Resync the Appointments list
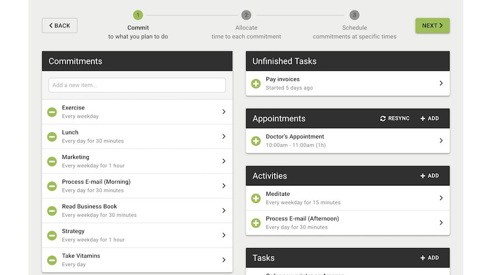Screen dimensions: 489x275 394,118
